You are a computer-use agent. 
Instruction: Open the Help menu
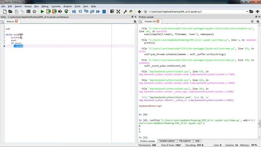tap(93, 7)
